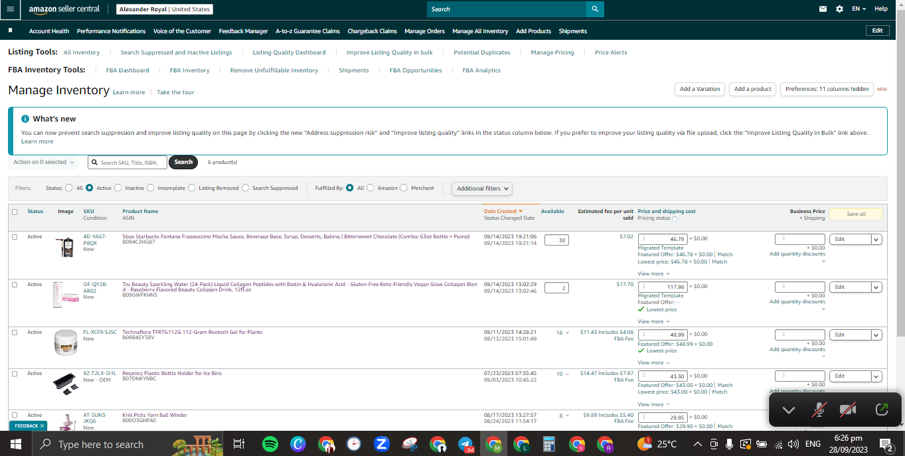Click the bookmark flag icon beside Account Health
The width and height of the screenshot is (905, 456).
[x=11, y=31]
